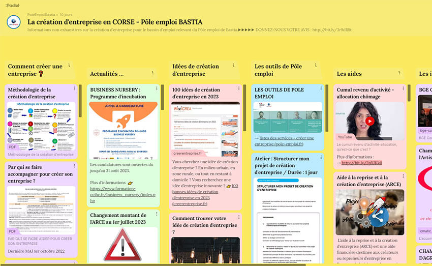Play the YouTube video on cumul revenu card

pyautogui.click(x=369, y=121)
